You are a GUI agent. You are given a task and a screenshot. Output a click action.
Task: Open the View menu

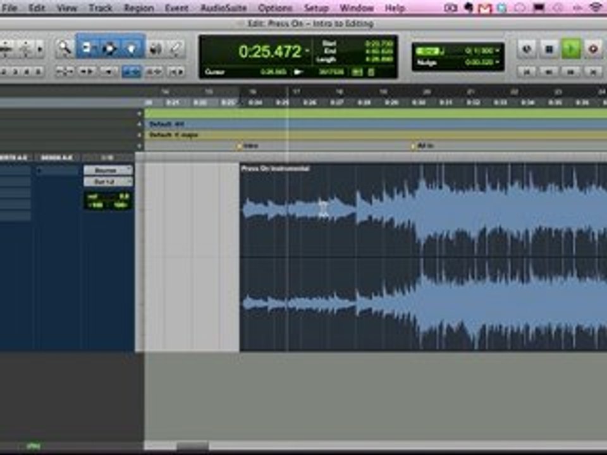click(66, 8)
